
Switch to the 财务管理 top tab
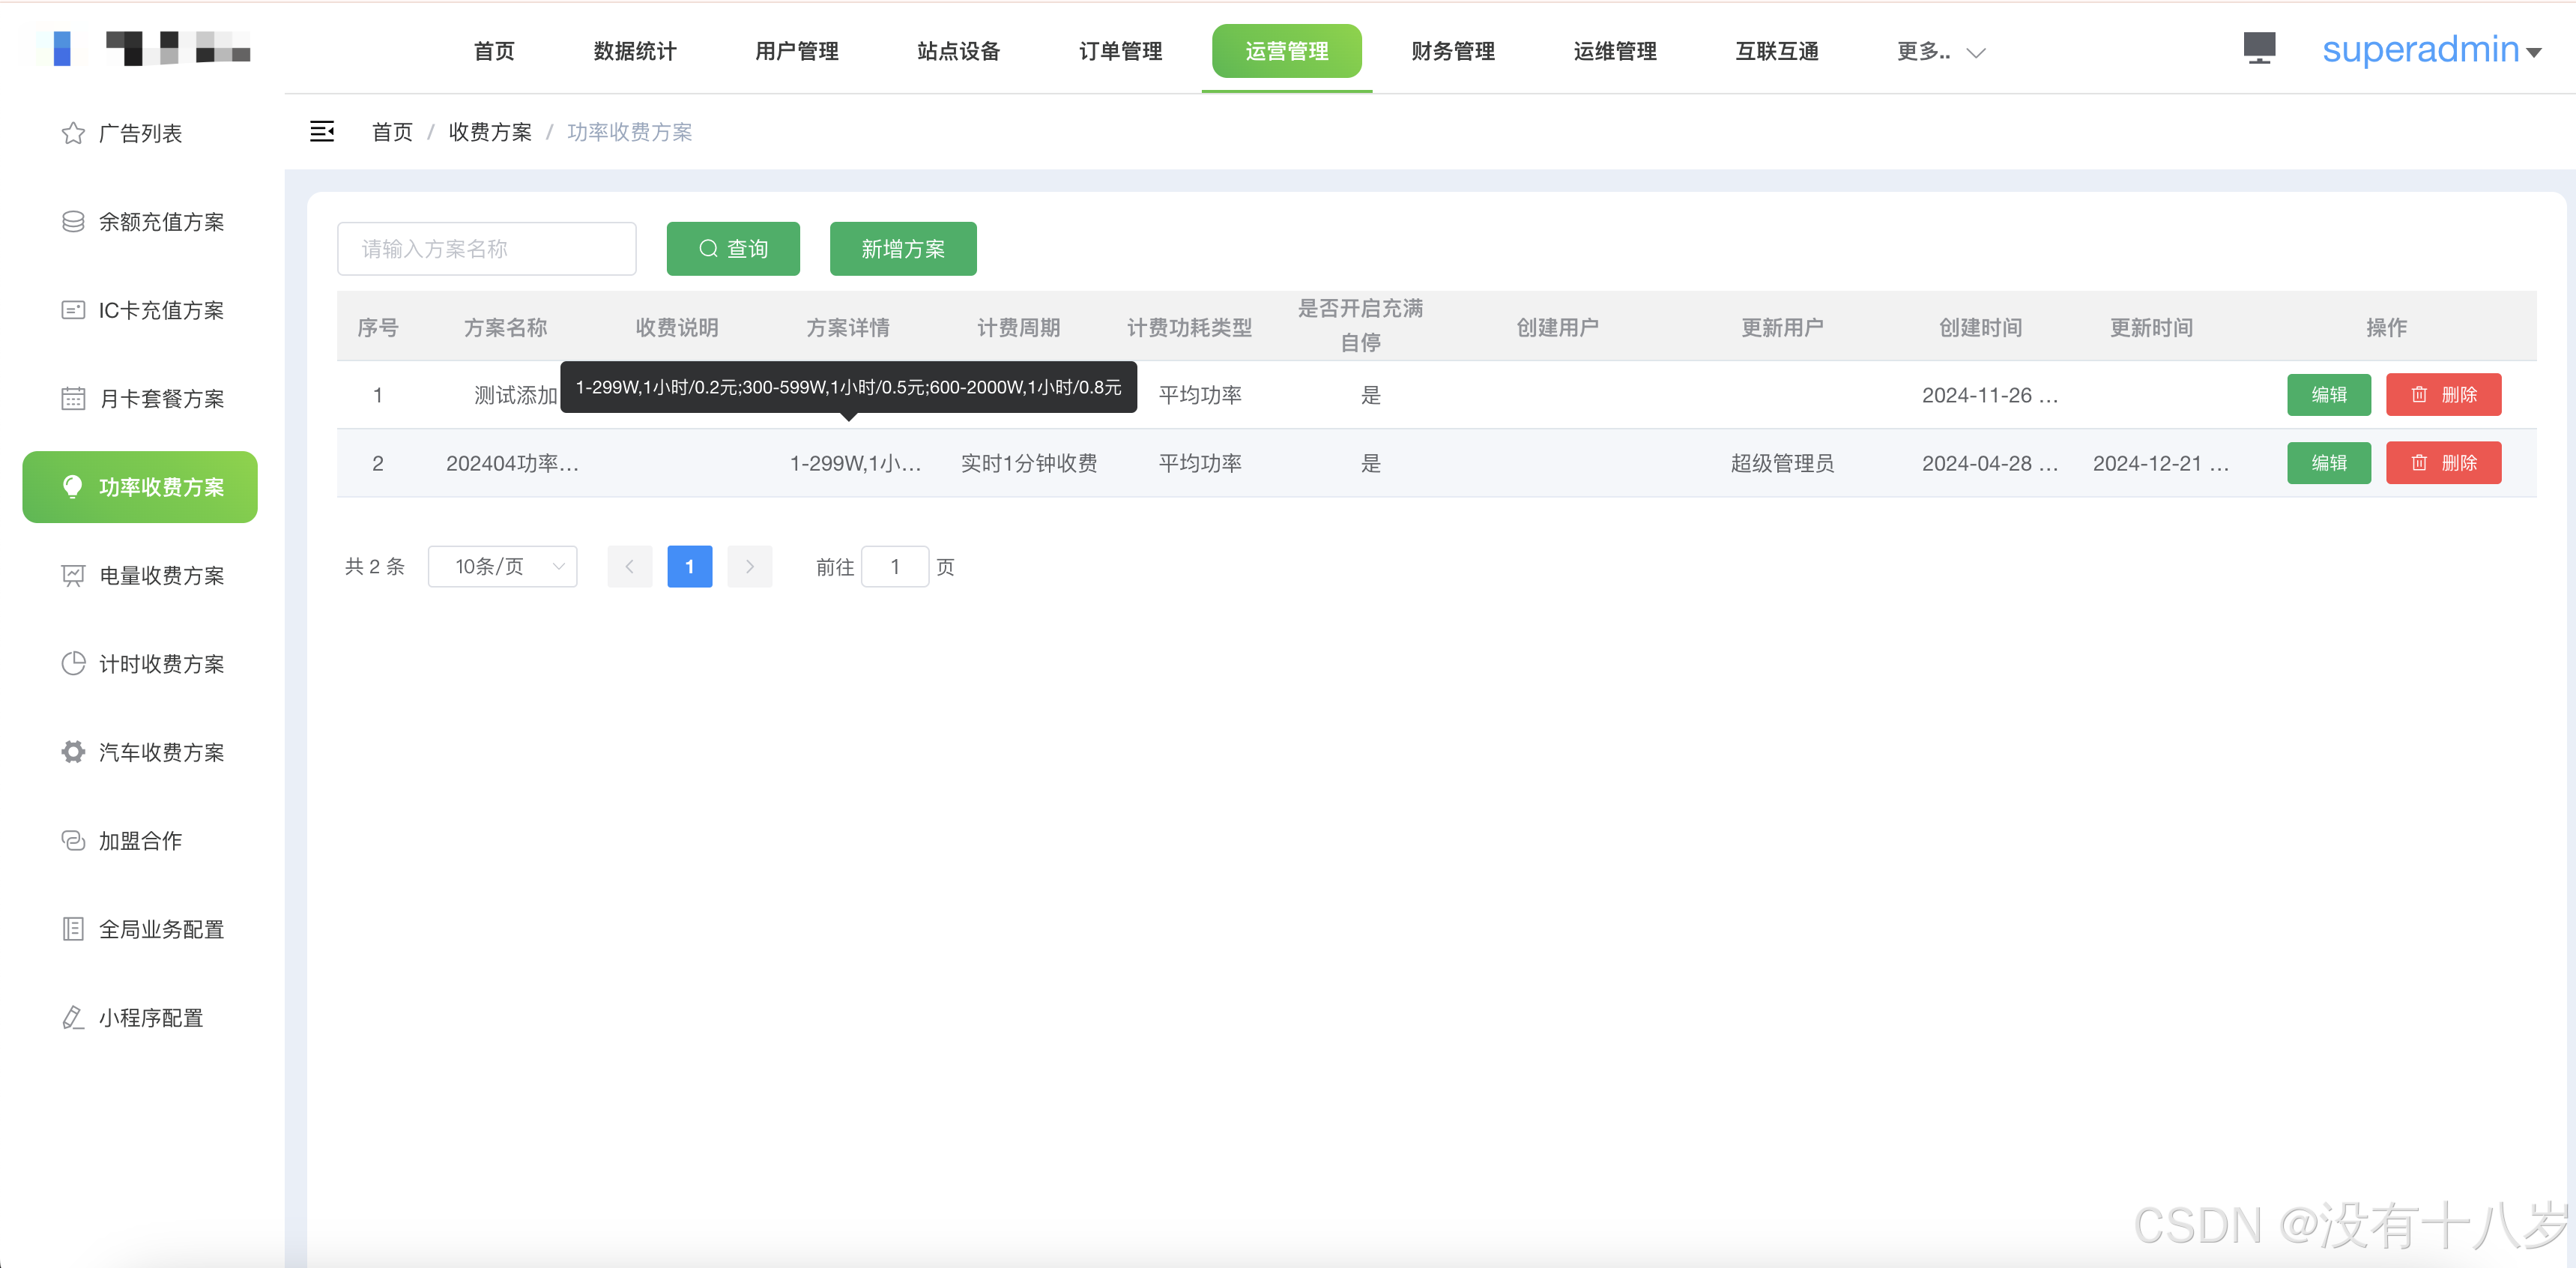1452,51
